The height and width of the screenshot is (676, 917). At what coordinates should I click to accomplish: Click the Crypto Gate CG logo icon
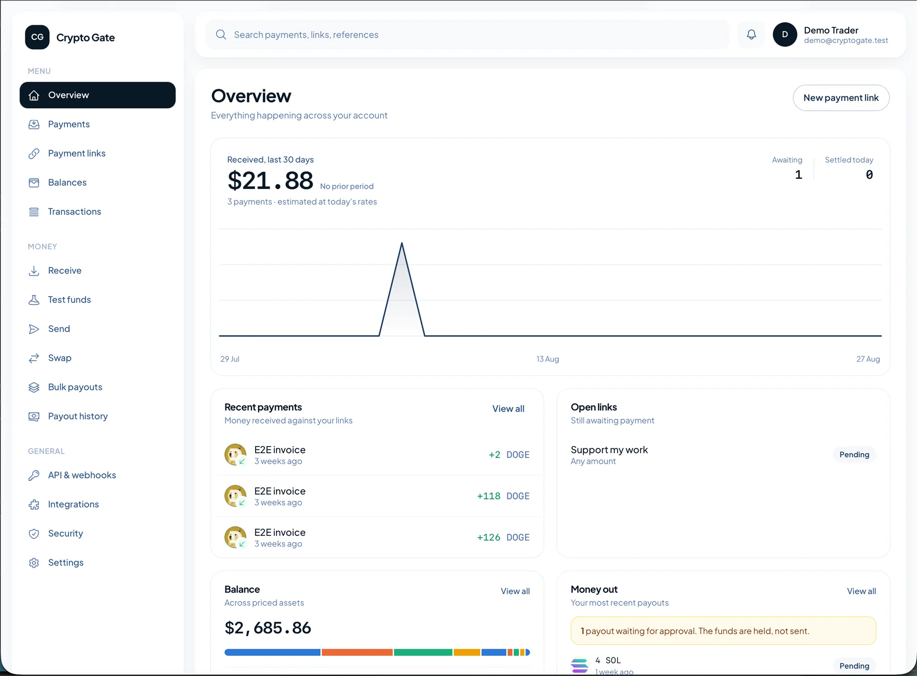click(37, 37)
